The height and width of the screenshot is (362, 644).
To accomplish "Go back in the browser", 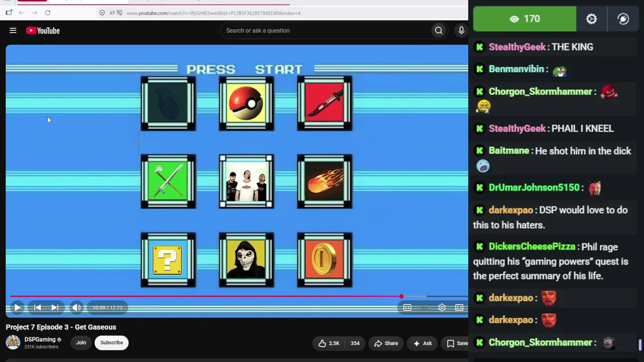I will pos(22,13).
